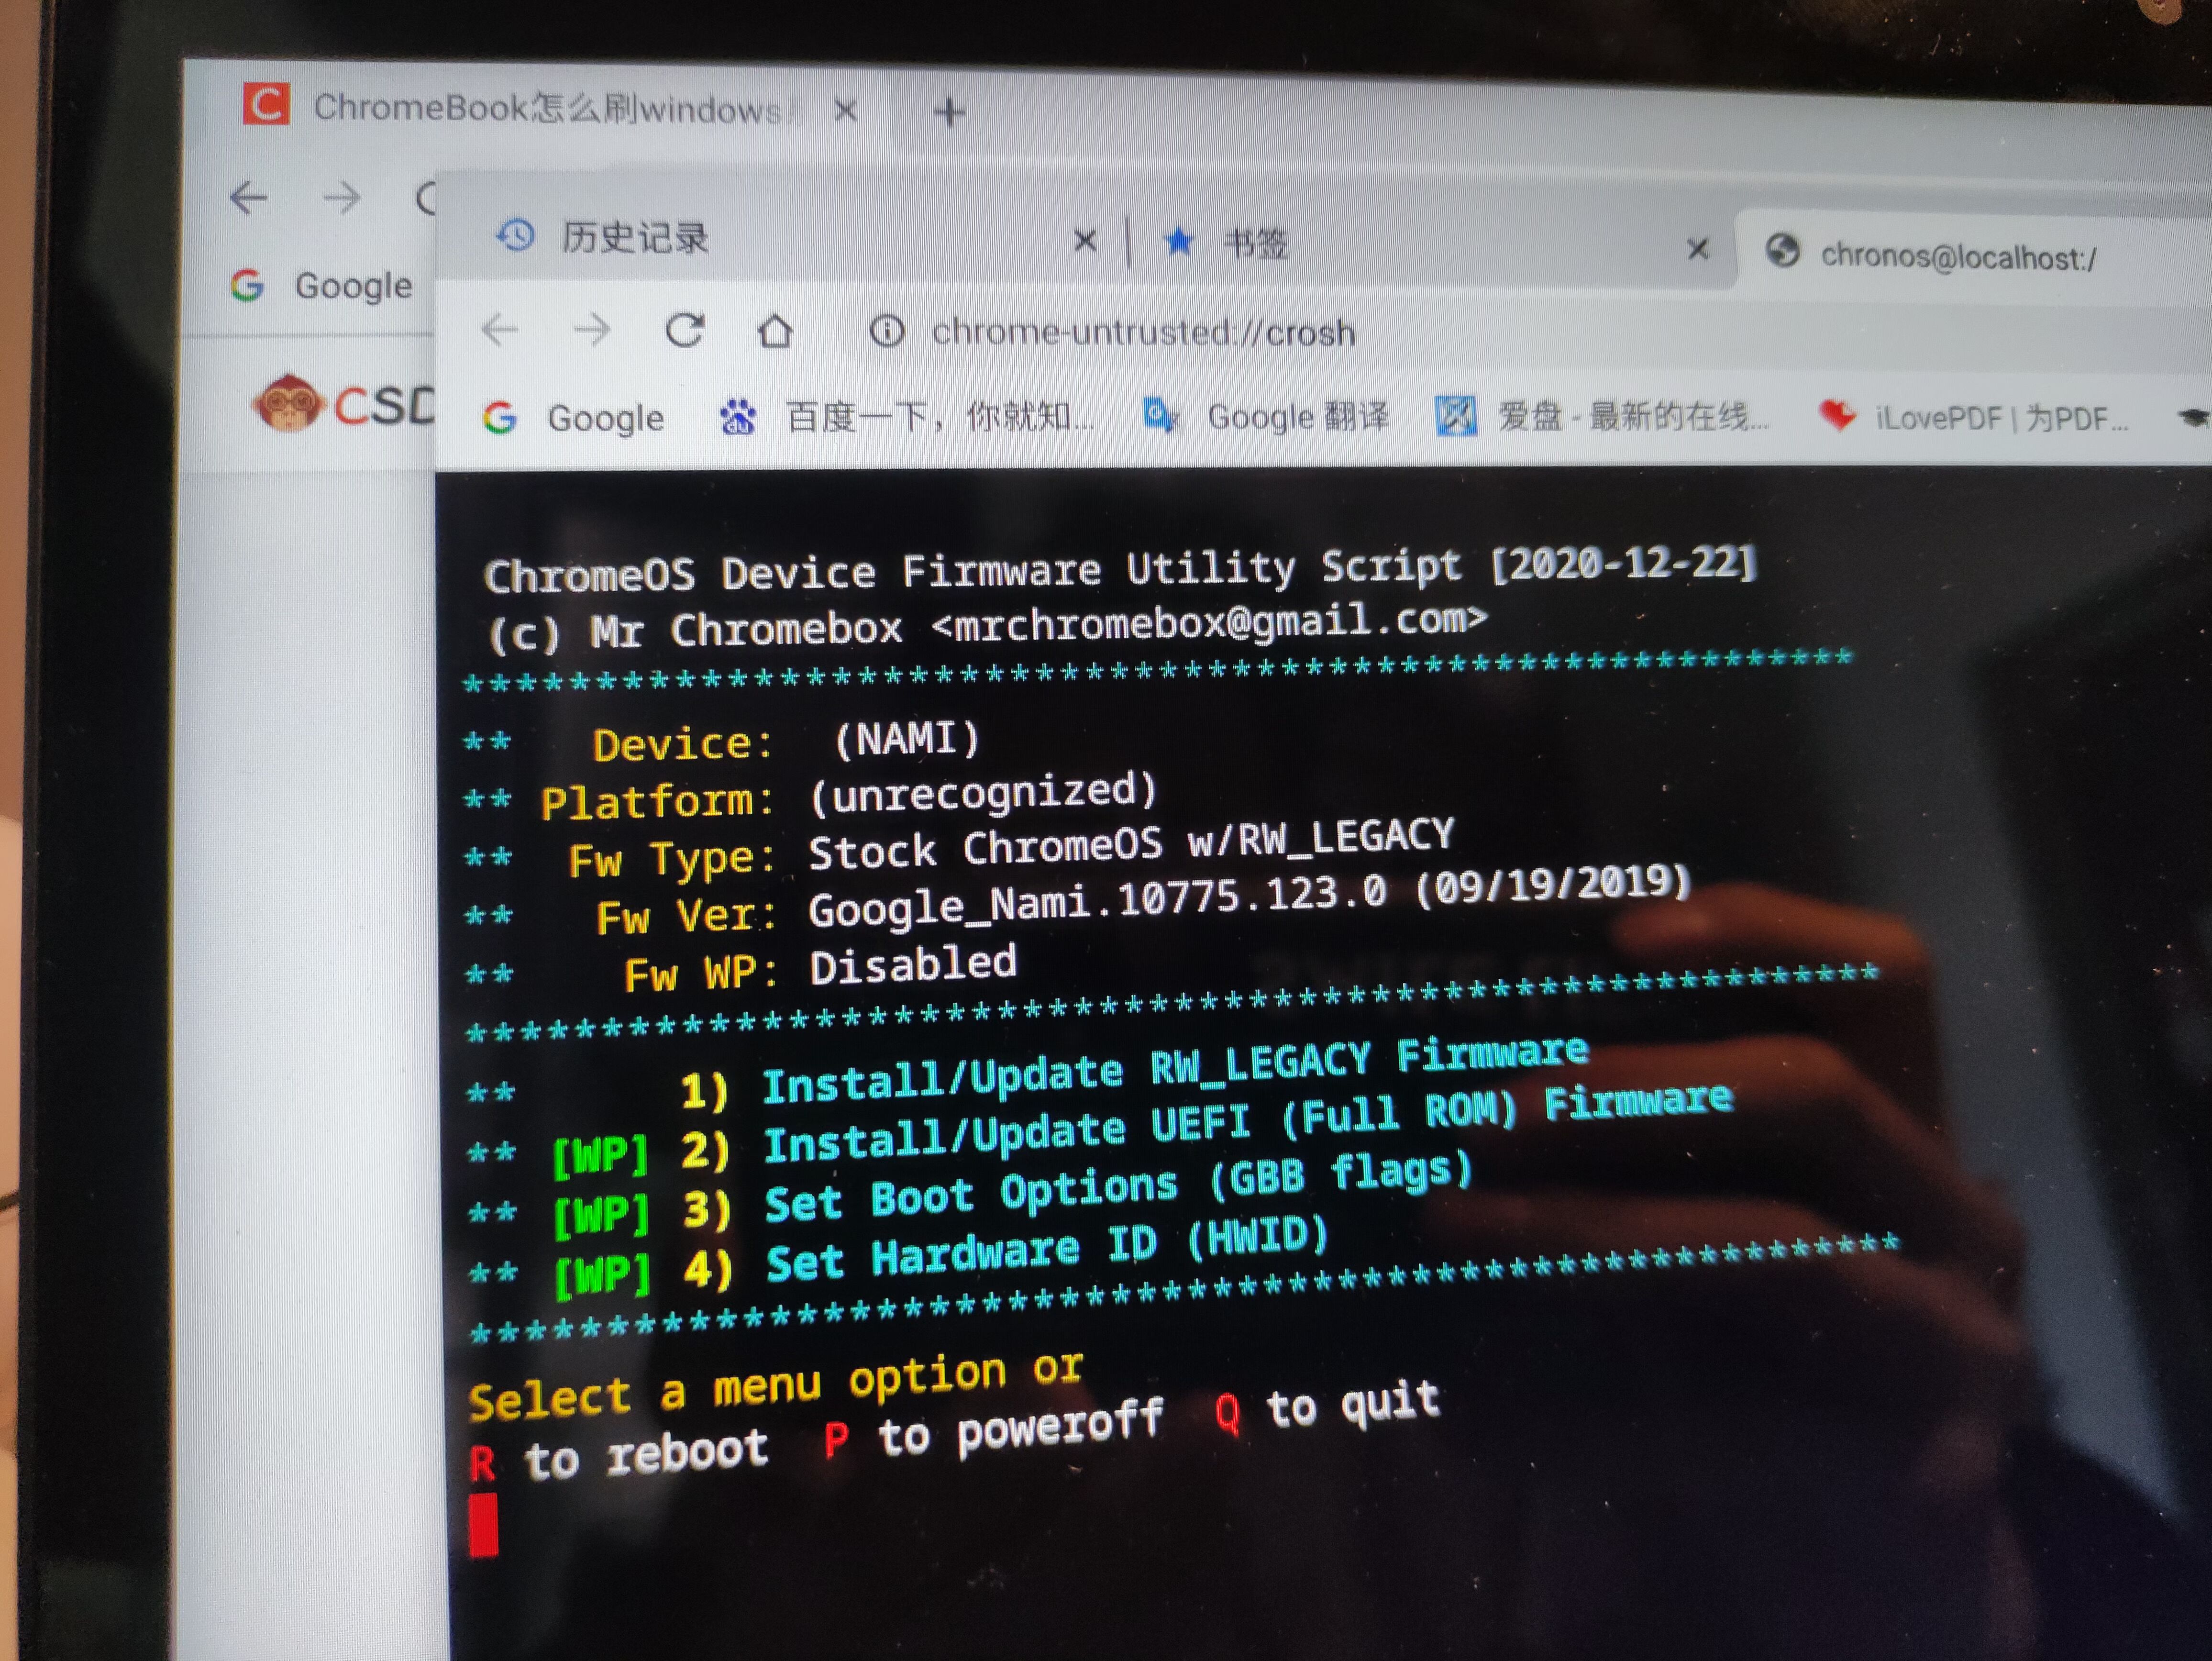This screenshot has width=2212, height=1661.
Task: Click the 'Disabled' Fw WP value
Action: pos(913,965)
